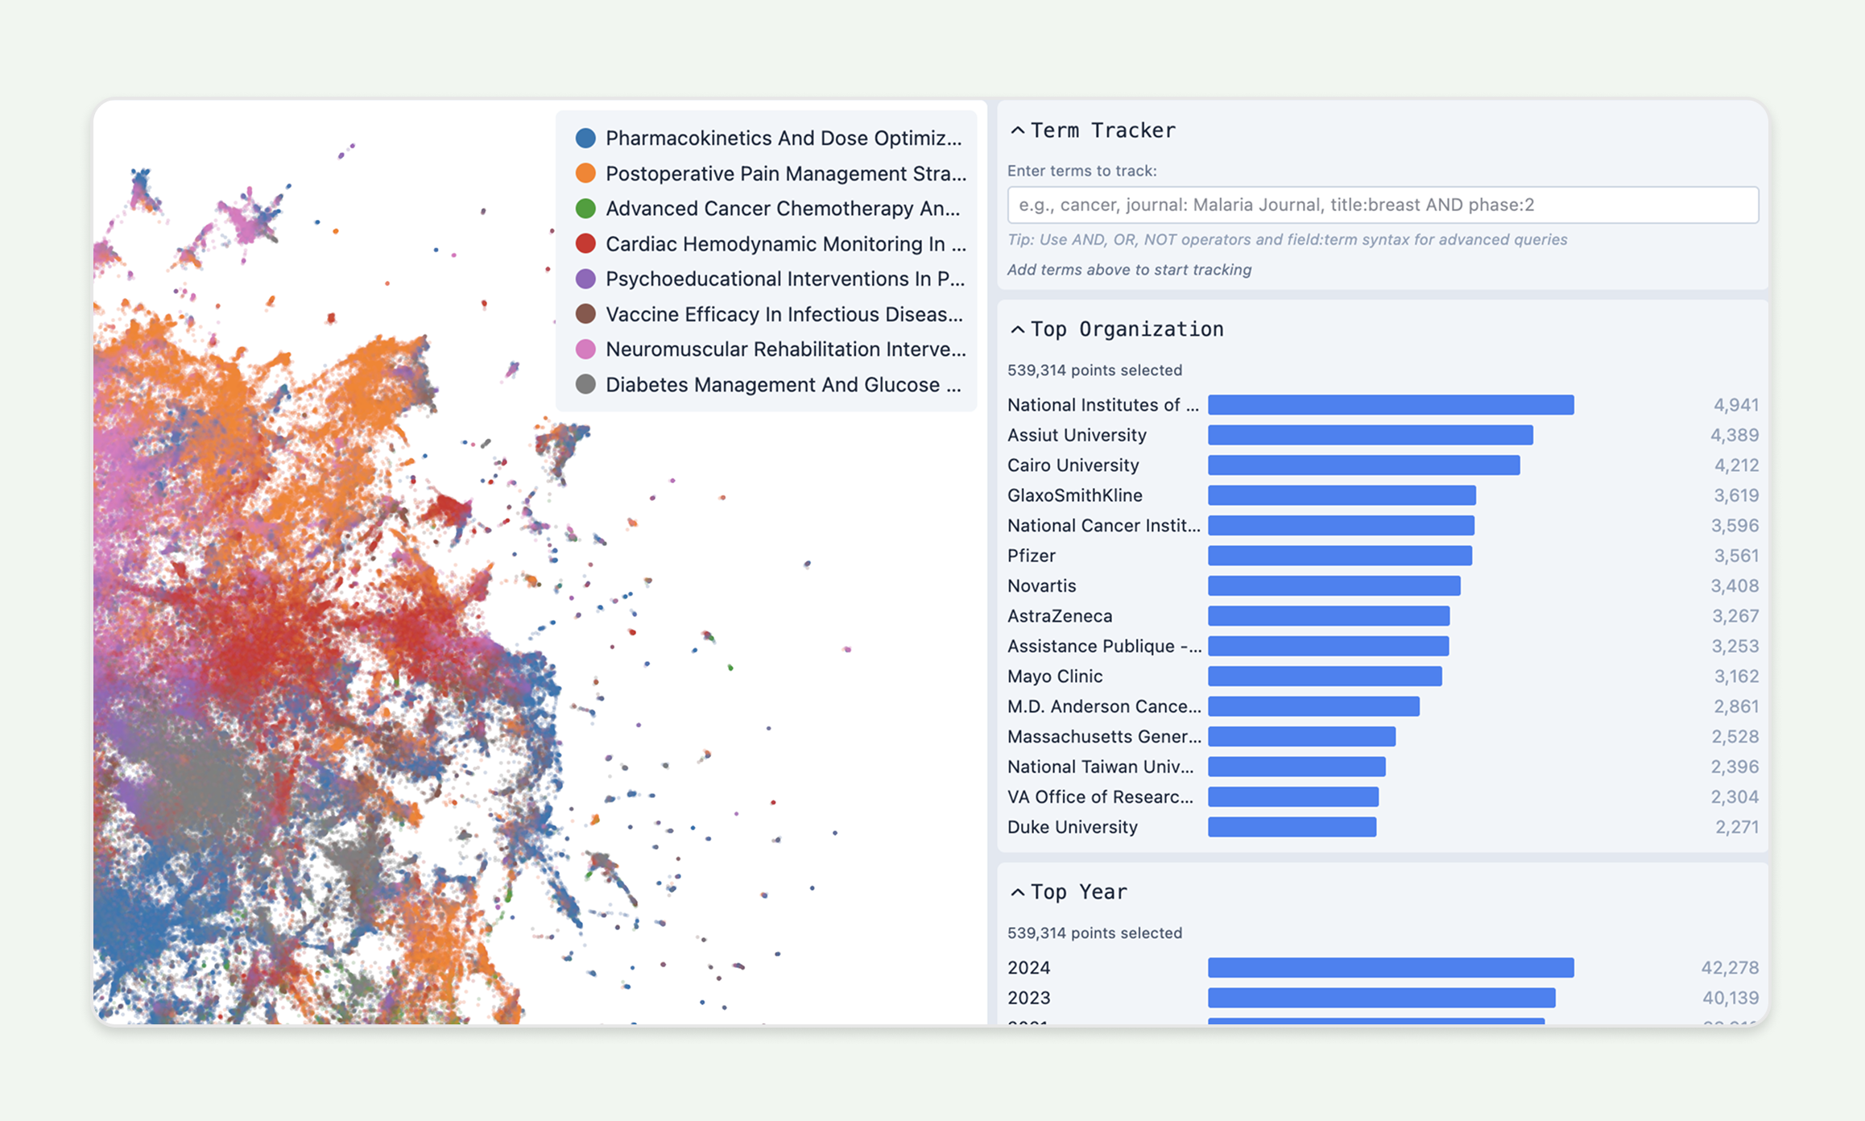The width and height of the screenshot is (1865, 1121).
Task: Click the orange Postoperative Pain Management dot
Action: pos(585,173)
